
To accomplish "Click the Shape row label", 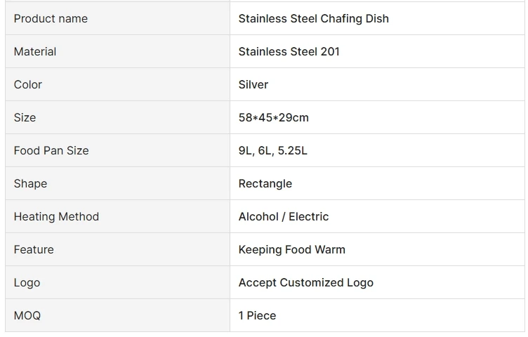I will click(30, 184).
